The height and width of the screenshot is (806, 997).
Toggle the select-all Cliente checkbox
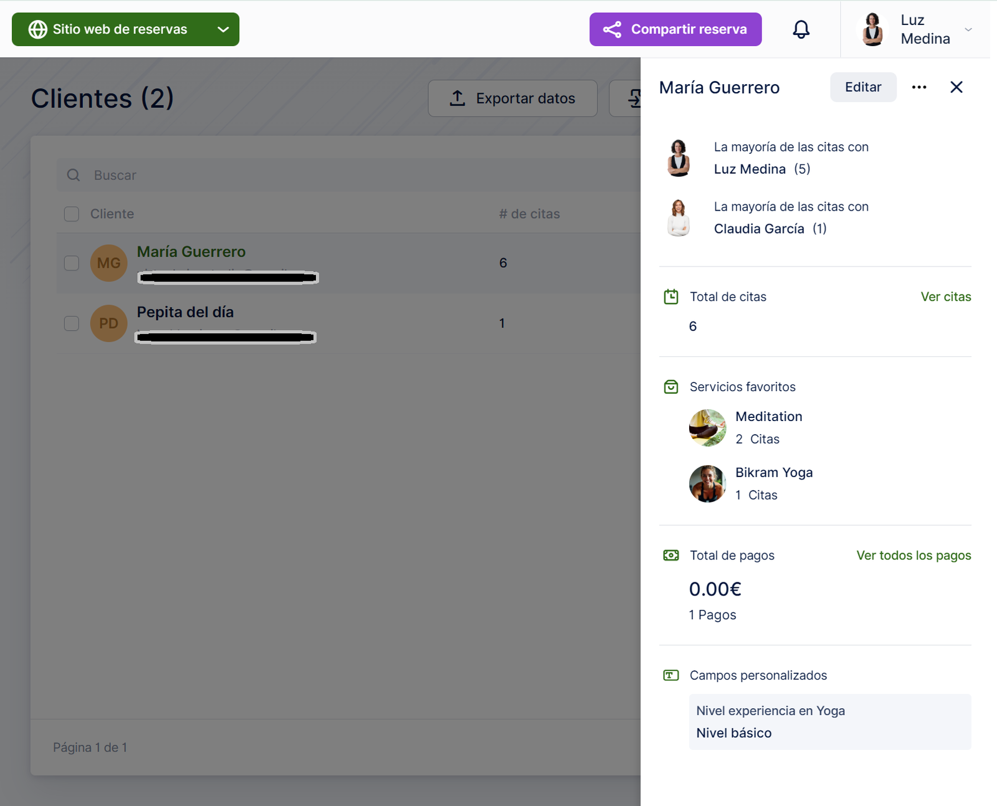(x=72, y=214)
